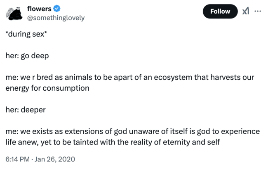Viewport: 268px width, 170px height.
Task: Click the line starting 'me: we exists'
Action: (x=132, y=131)
